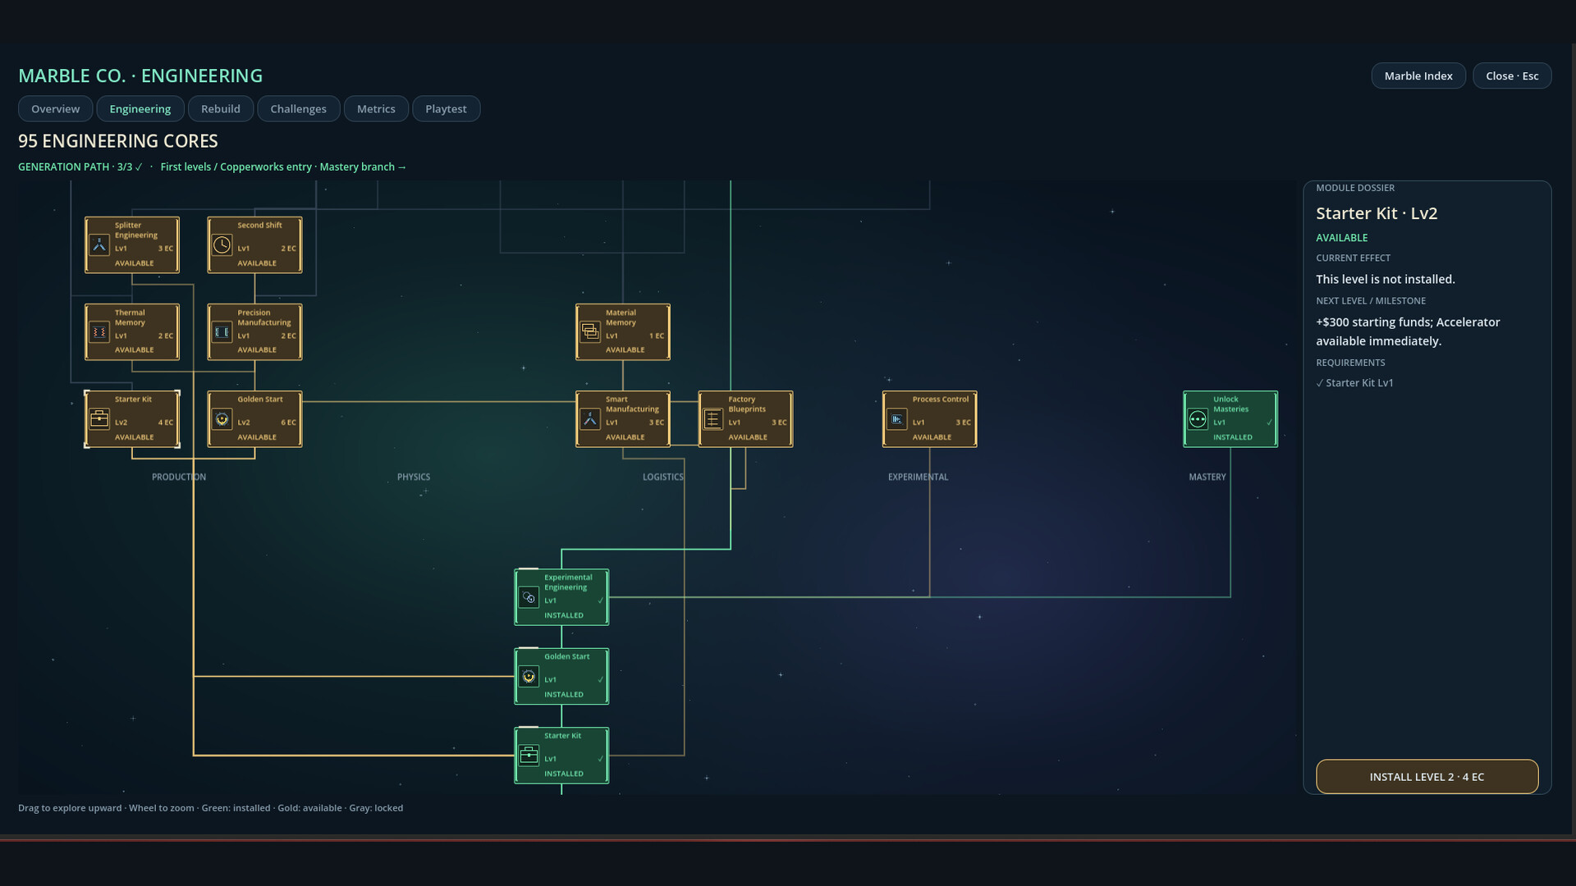
Task: Click the PRODUCTION branch label
Action: tap(179, 477)
